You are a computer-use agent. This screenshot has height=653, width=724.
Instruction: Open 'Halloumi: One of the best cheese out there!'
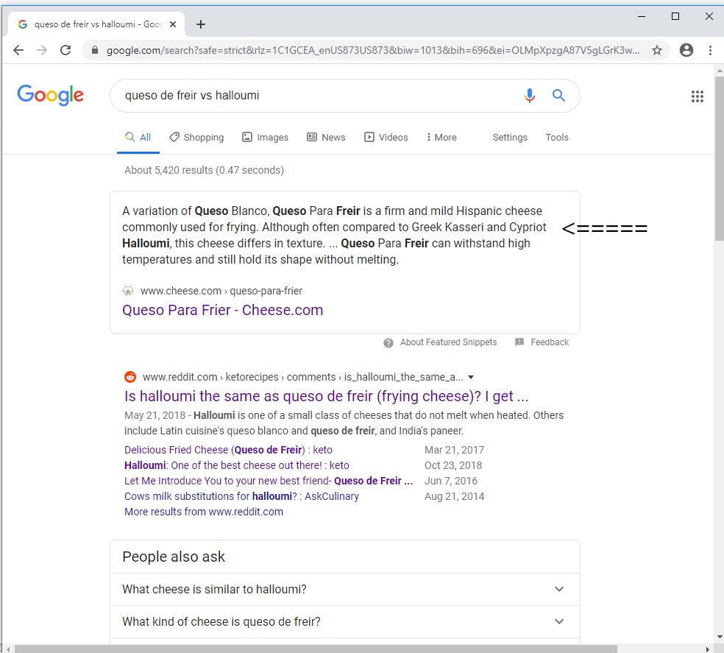(x=237, y=465)
